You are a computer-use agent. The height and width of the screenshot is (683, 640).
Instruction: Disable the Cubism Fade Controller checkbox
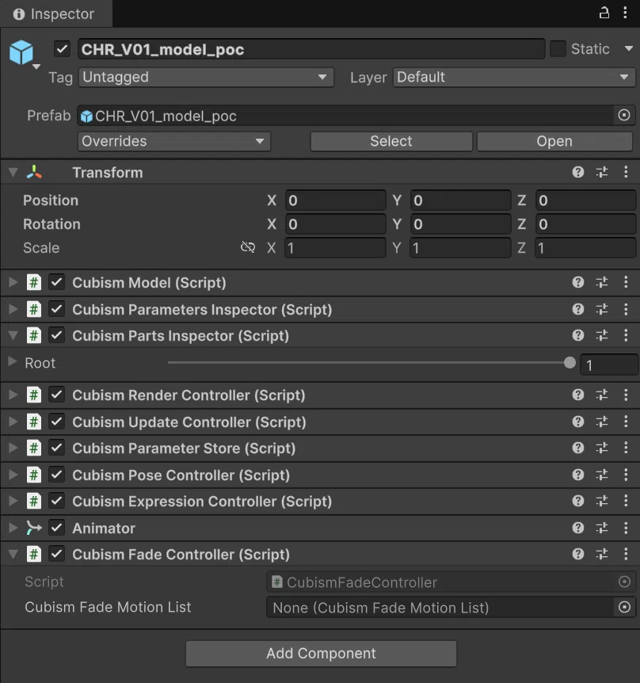click(x=56, y=554)
